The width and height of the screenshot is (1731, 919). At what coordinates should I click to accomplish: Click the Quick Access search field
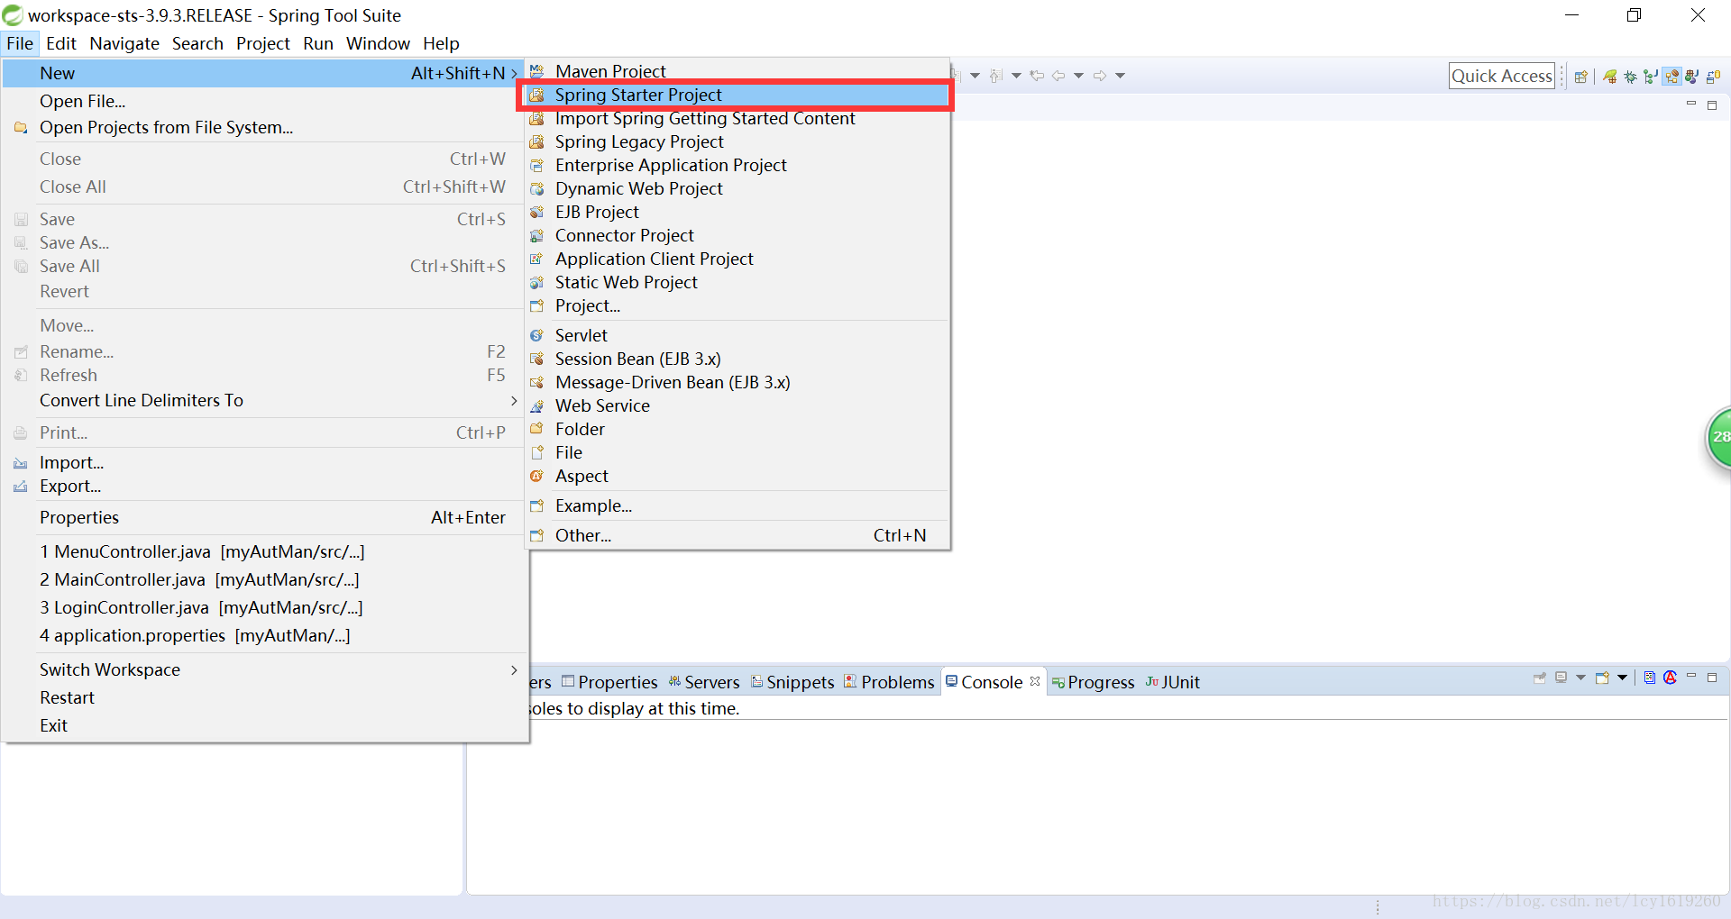(1502, 76)
